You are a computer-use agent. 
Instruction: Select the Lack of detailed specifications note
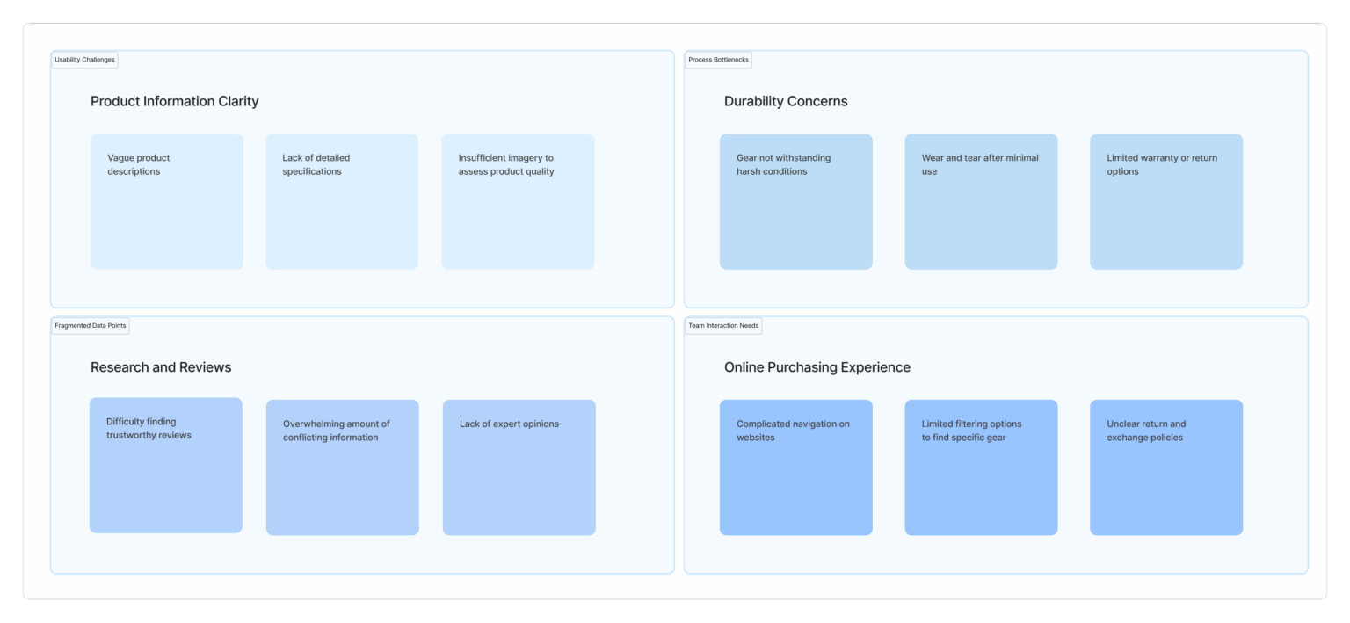(x=342, y=201)
